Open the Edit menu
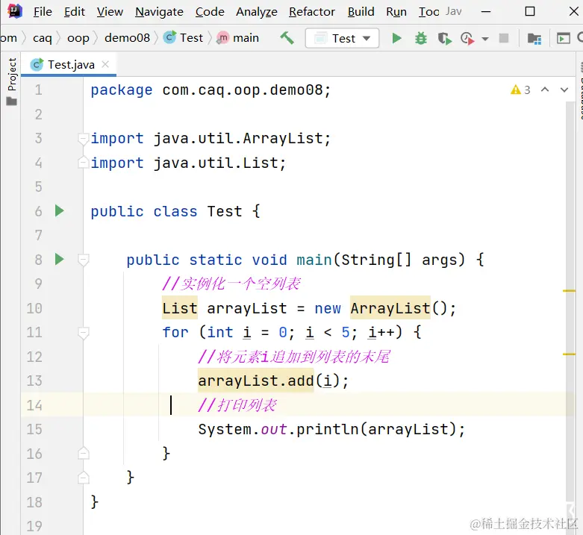 [75, 12]
